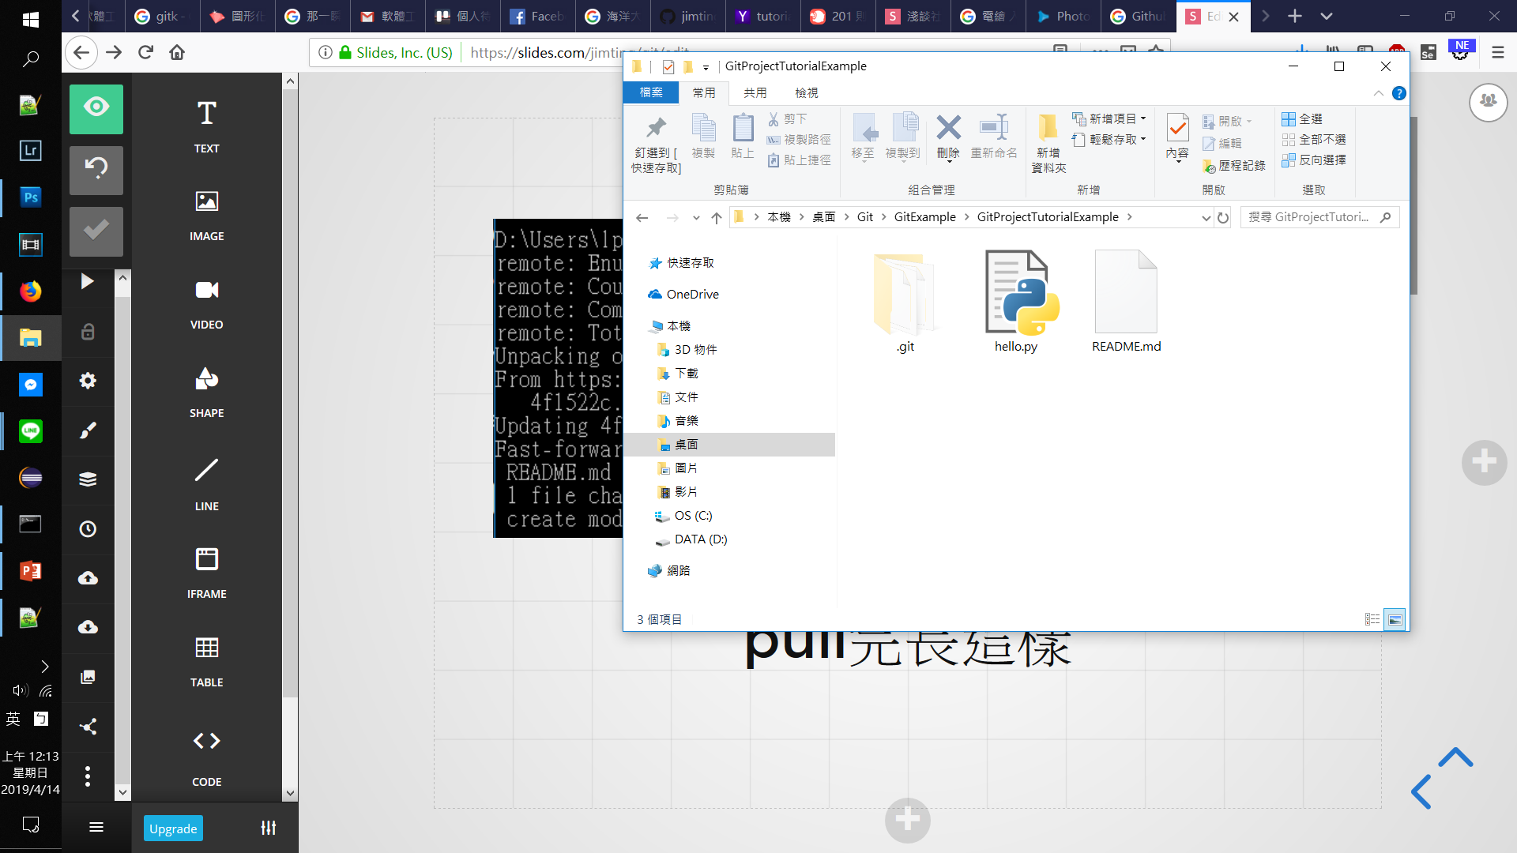Open the slide settings gear icon
This screenshot has width=1517, height=853.
click(88, 381)
